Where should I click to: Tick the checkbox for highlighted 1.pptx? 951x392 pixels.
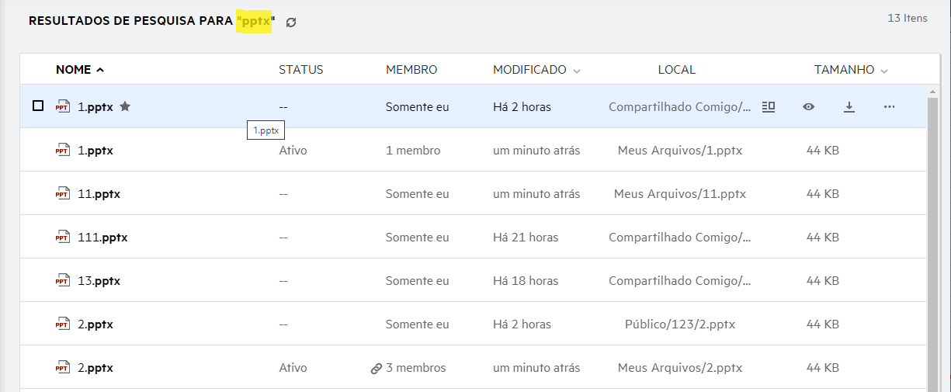tap(38, 106)
